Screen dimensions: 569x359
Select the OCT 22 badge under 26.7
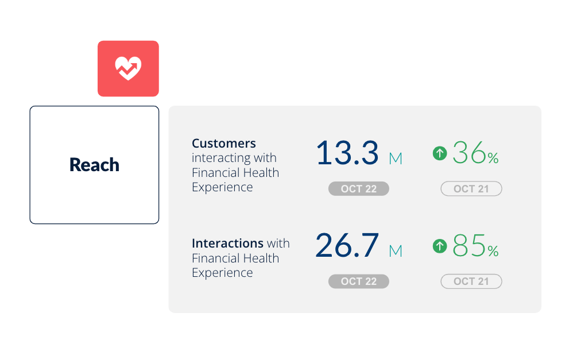(x=359, y=281)
